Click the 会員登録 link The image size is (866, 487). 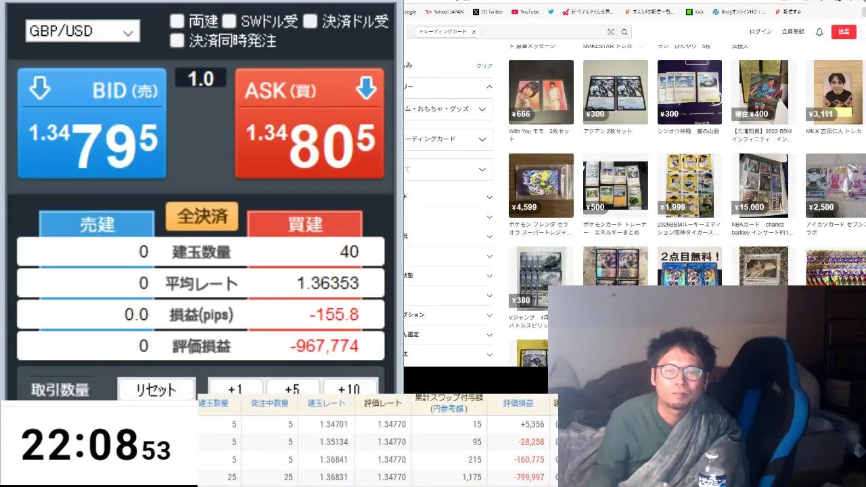pyautogui.click(x=793, y=32)
